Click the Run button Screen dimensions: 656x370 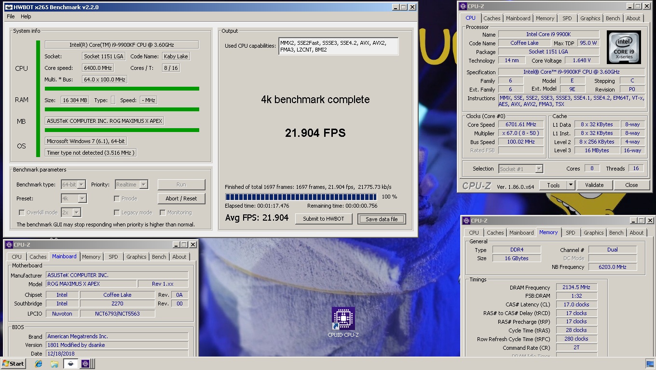(x=181, y=185)
